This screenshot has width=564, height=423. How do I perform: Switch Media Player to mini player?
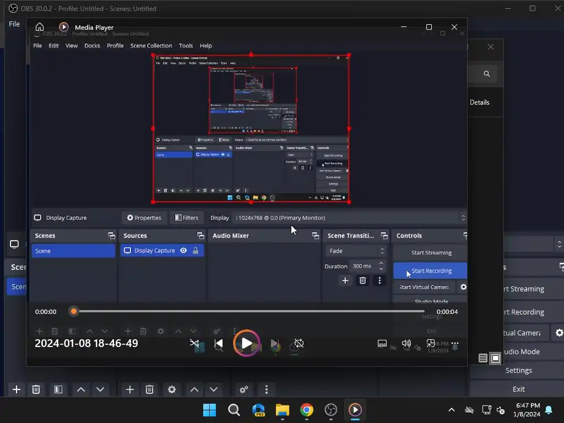tap(431, 343)
